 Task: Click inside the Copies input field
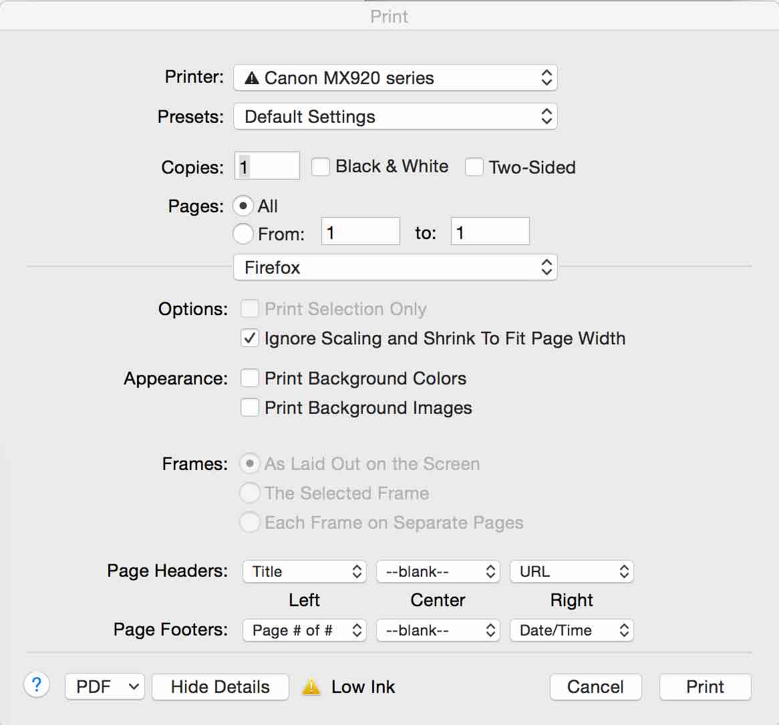point(266,166)
